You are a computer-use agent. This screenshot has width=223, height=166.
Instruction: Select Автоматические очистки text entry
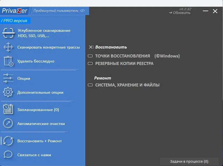[x=41, y=124]
